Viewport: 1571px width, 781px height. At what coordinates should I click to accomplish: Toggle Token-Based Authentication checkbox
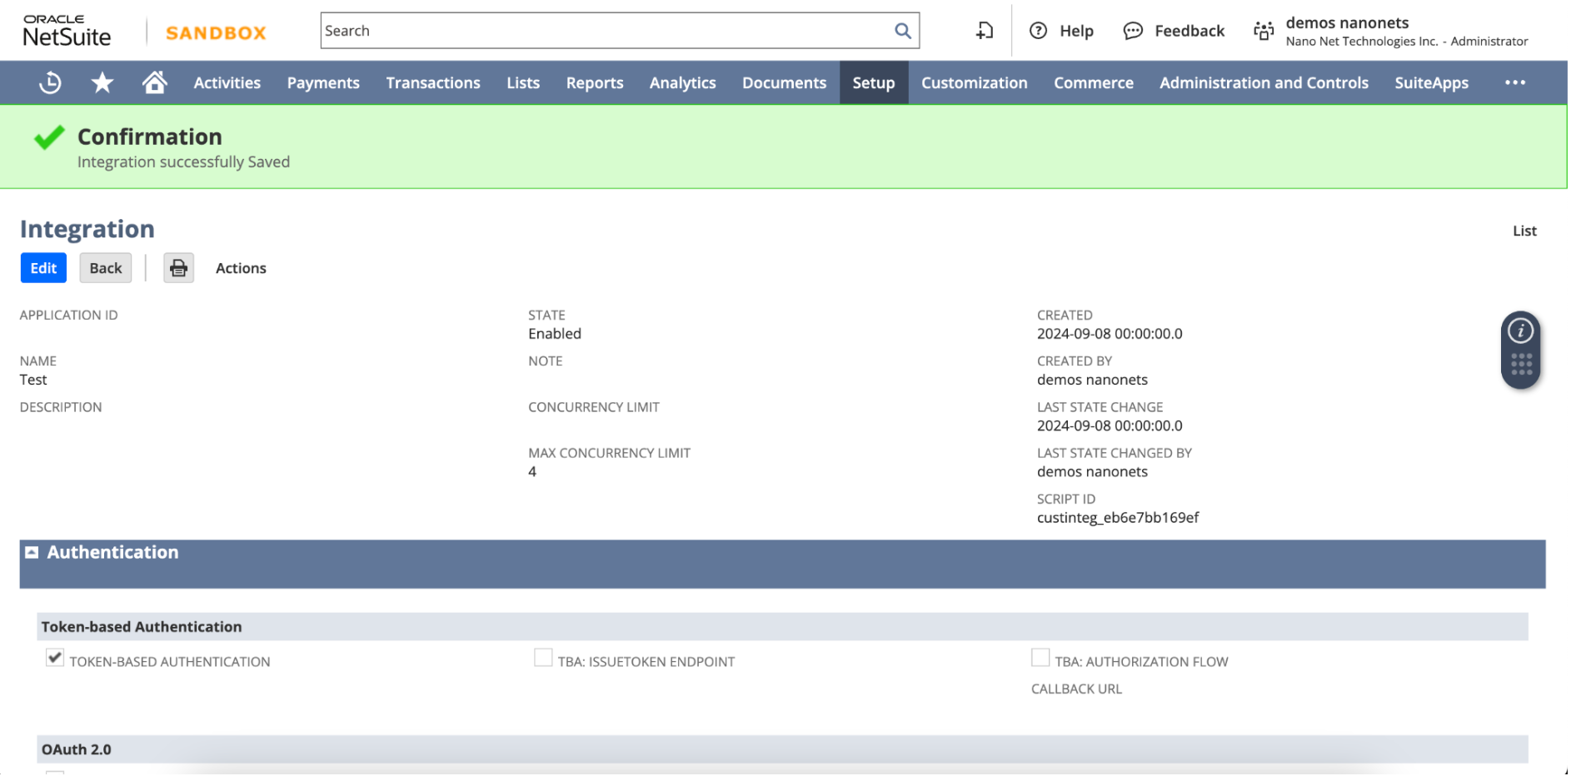tap(55, 658)
